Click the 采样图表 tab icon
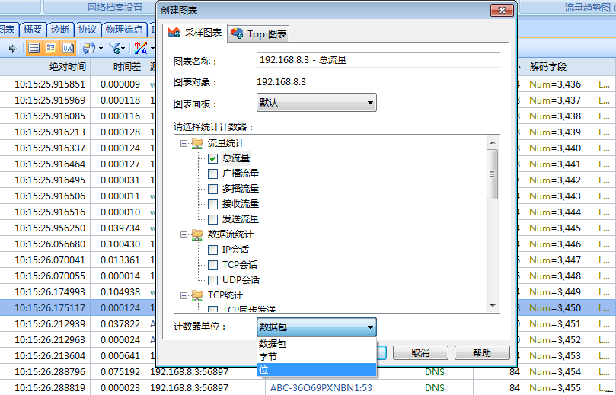 pyautogui.click(x=174, y=32)
